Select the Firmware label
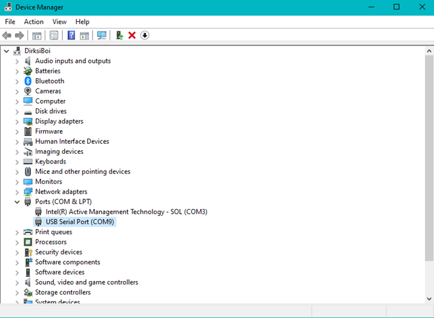This screenshot has width=434, height=318. pyautogui.click(x=48, y=131)
